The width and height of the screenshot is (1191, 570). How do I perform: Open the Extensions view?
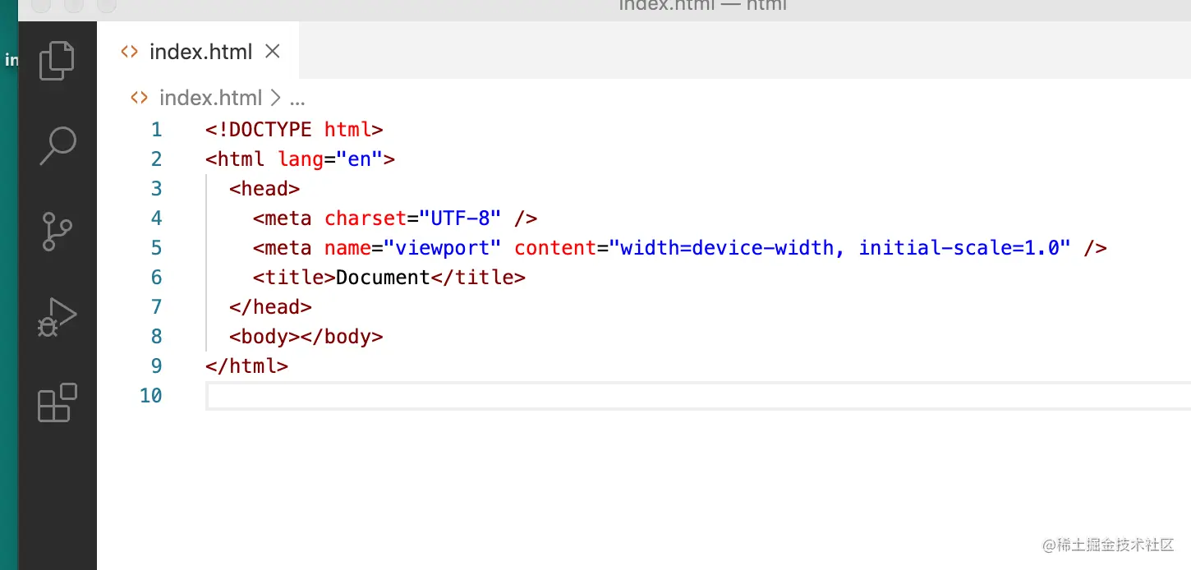tap(57, 402)
